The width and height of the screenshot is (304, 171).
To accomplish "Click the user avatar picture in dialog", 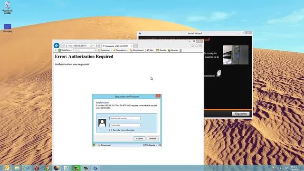I will [x=102, y=123].
